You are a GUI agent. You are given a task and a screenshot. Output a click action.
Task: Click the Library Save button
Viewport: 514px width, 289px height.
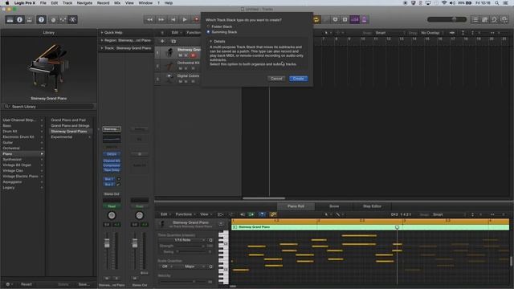coord(84,284)
